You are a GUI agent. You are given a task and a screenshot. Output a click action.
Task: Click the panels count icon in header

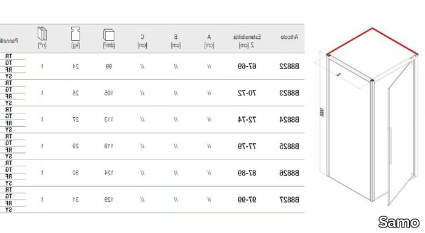(x=42, y=34)
